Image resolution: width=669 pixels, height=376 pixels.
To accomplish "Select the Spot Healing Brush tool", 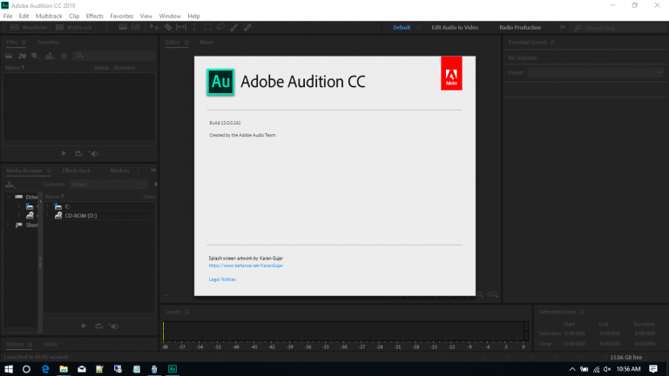I will [247, 27].
